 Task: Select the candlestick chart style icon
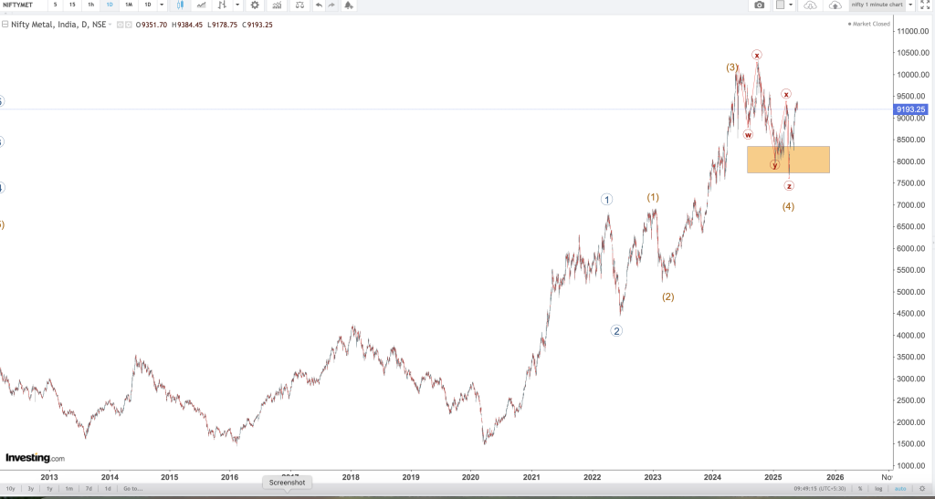tap(180, 5)
